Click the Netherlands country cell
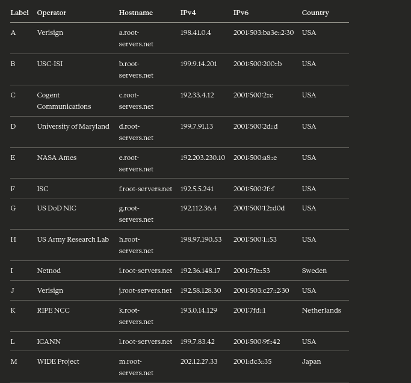The image size is (411, 383). (321, 310)
